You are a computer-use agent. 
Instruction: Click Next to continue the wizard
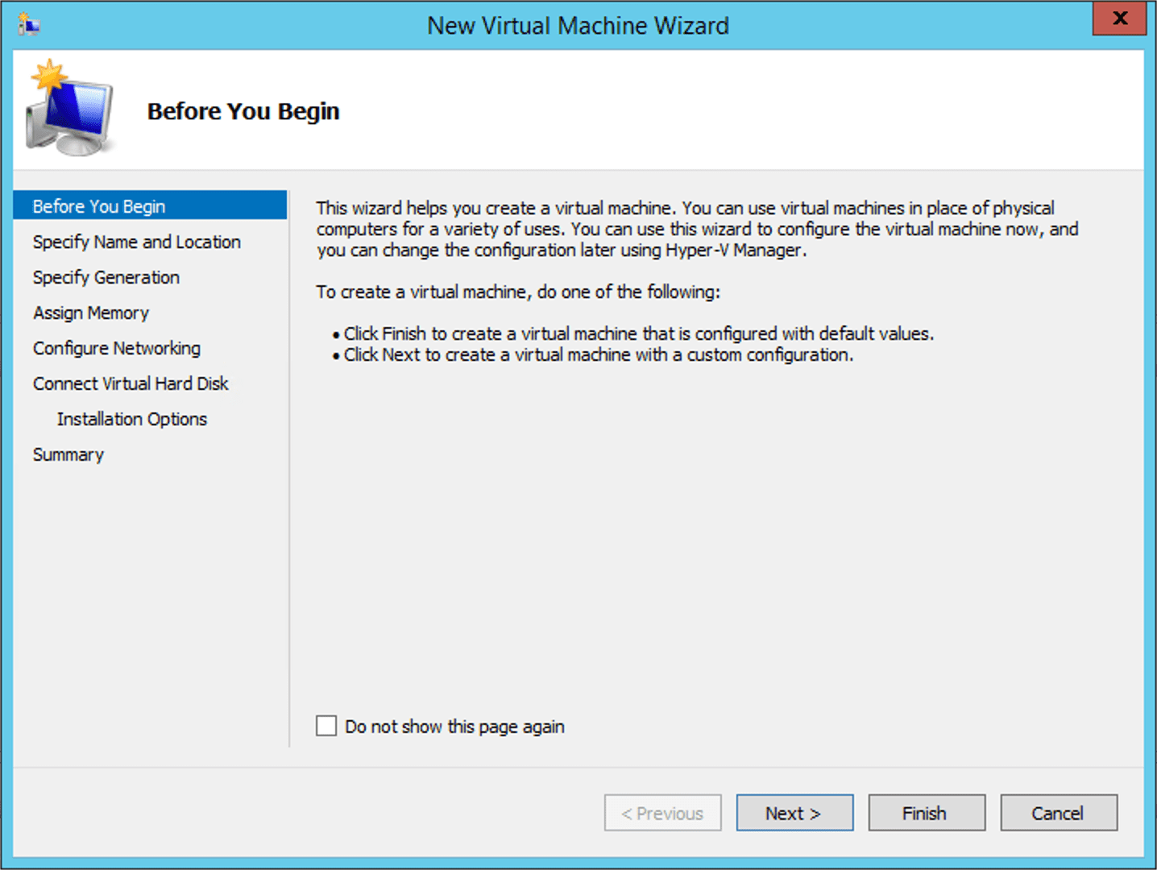[x=794, y=813]
